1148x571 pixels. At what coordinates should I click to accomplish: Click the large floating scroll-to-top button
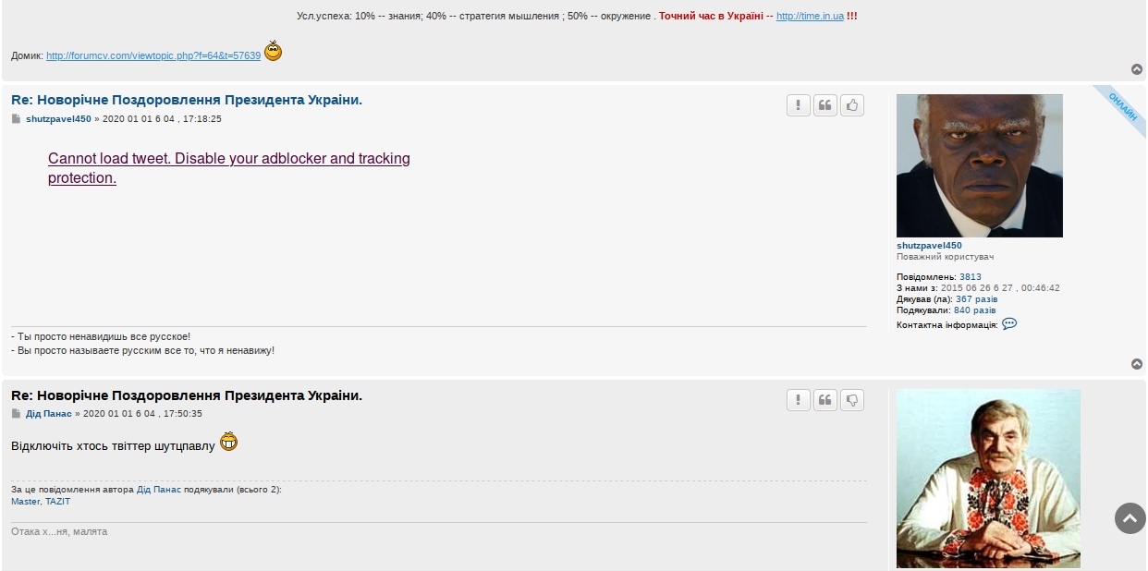tap(1130, 518)
